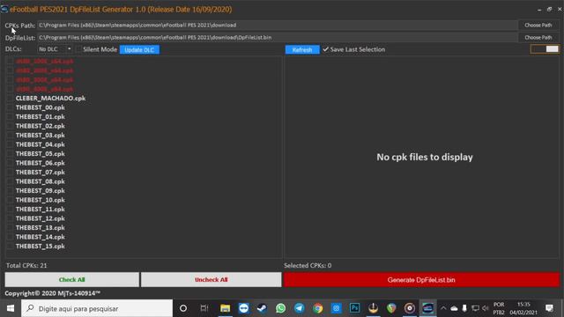This screenshot has height=317, width=564.
Task: Click the Selected CPKs: 0 status text
Action: pyautogui.click(x=308, y=265)
